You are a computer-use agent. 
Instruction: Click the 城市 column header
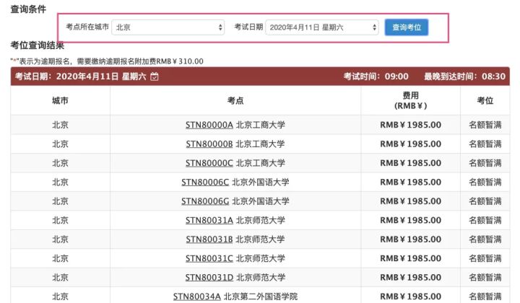[60, 101]
